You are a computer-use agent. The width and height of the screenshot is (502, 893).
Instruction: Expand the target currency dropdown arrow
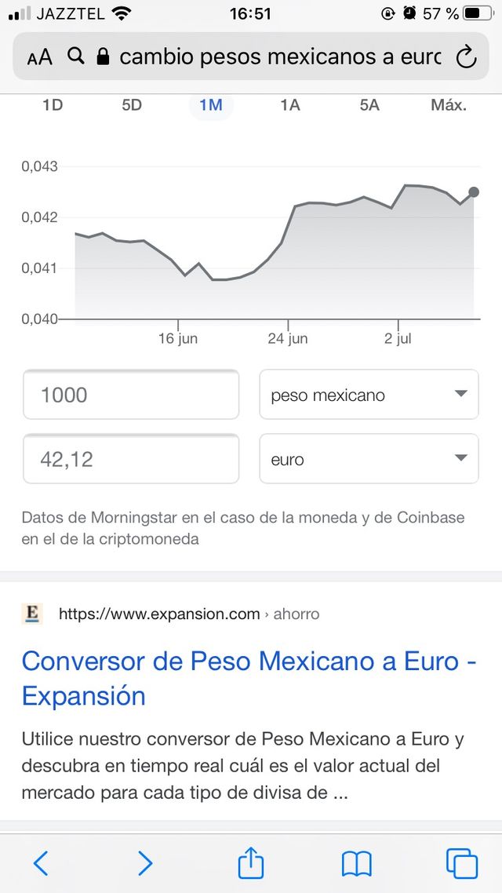point(462,459)
